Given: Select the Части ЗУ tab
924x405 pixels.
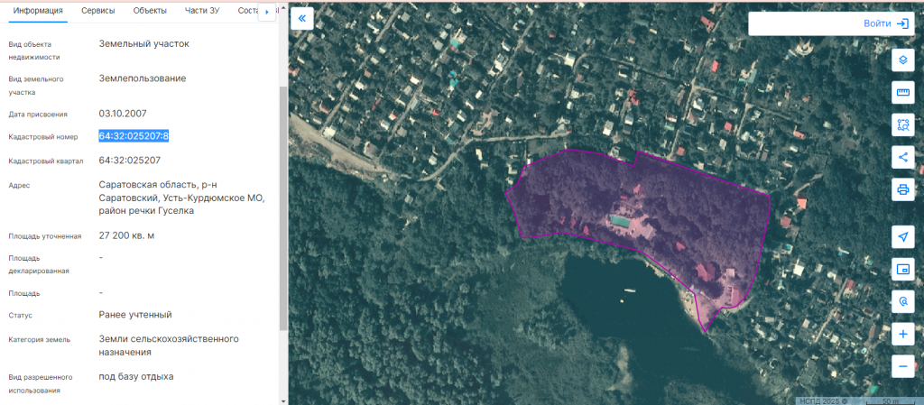Looking at the screenshot, I should [201, 11].
